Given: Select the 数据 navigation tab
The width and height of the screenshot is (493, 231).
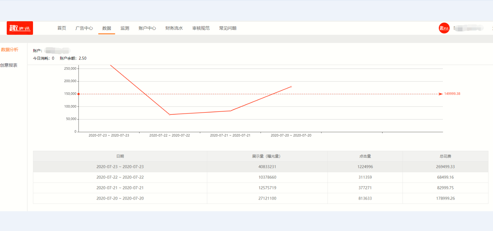Looking at the screenshot, I should (107, 28).
